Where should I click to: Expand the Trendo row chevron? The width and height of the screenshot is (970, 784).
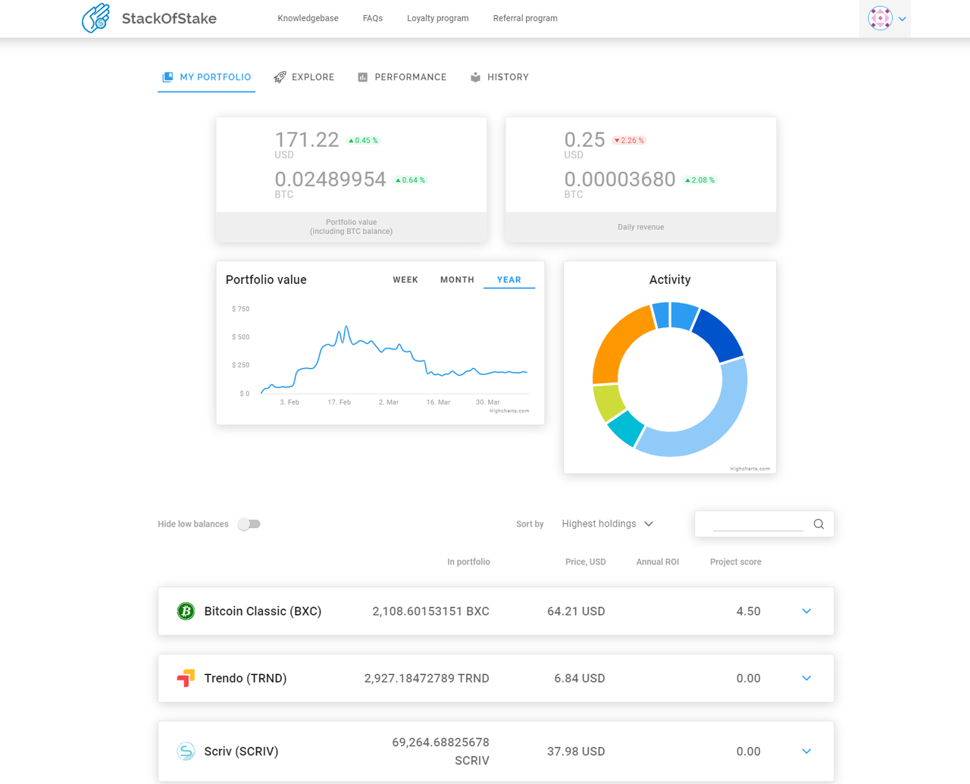(x=806, y=678)
